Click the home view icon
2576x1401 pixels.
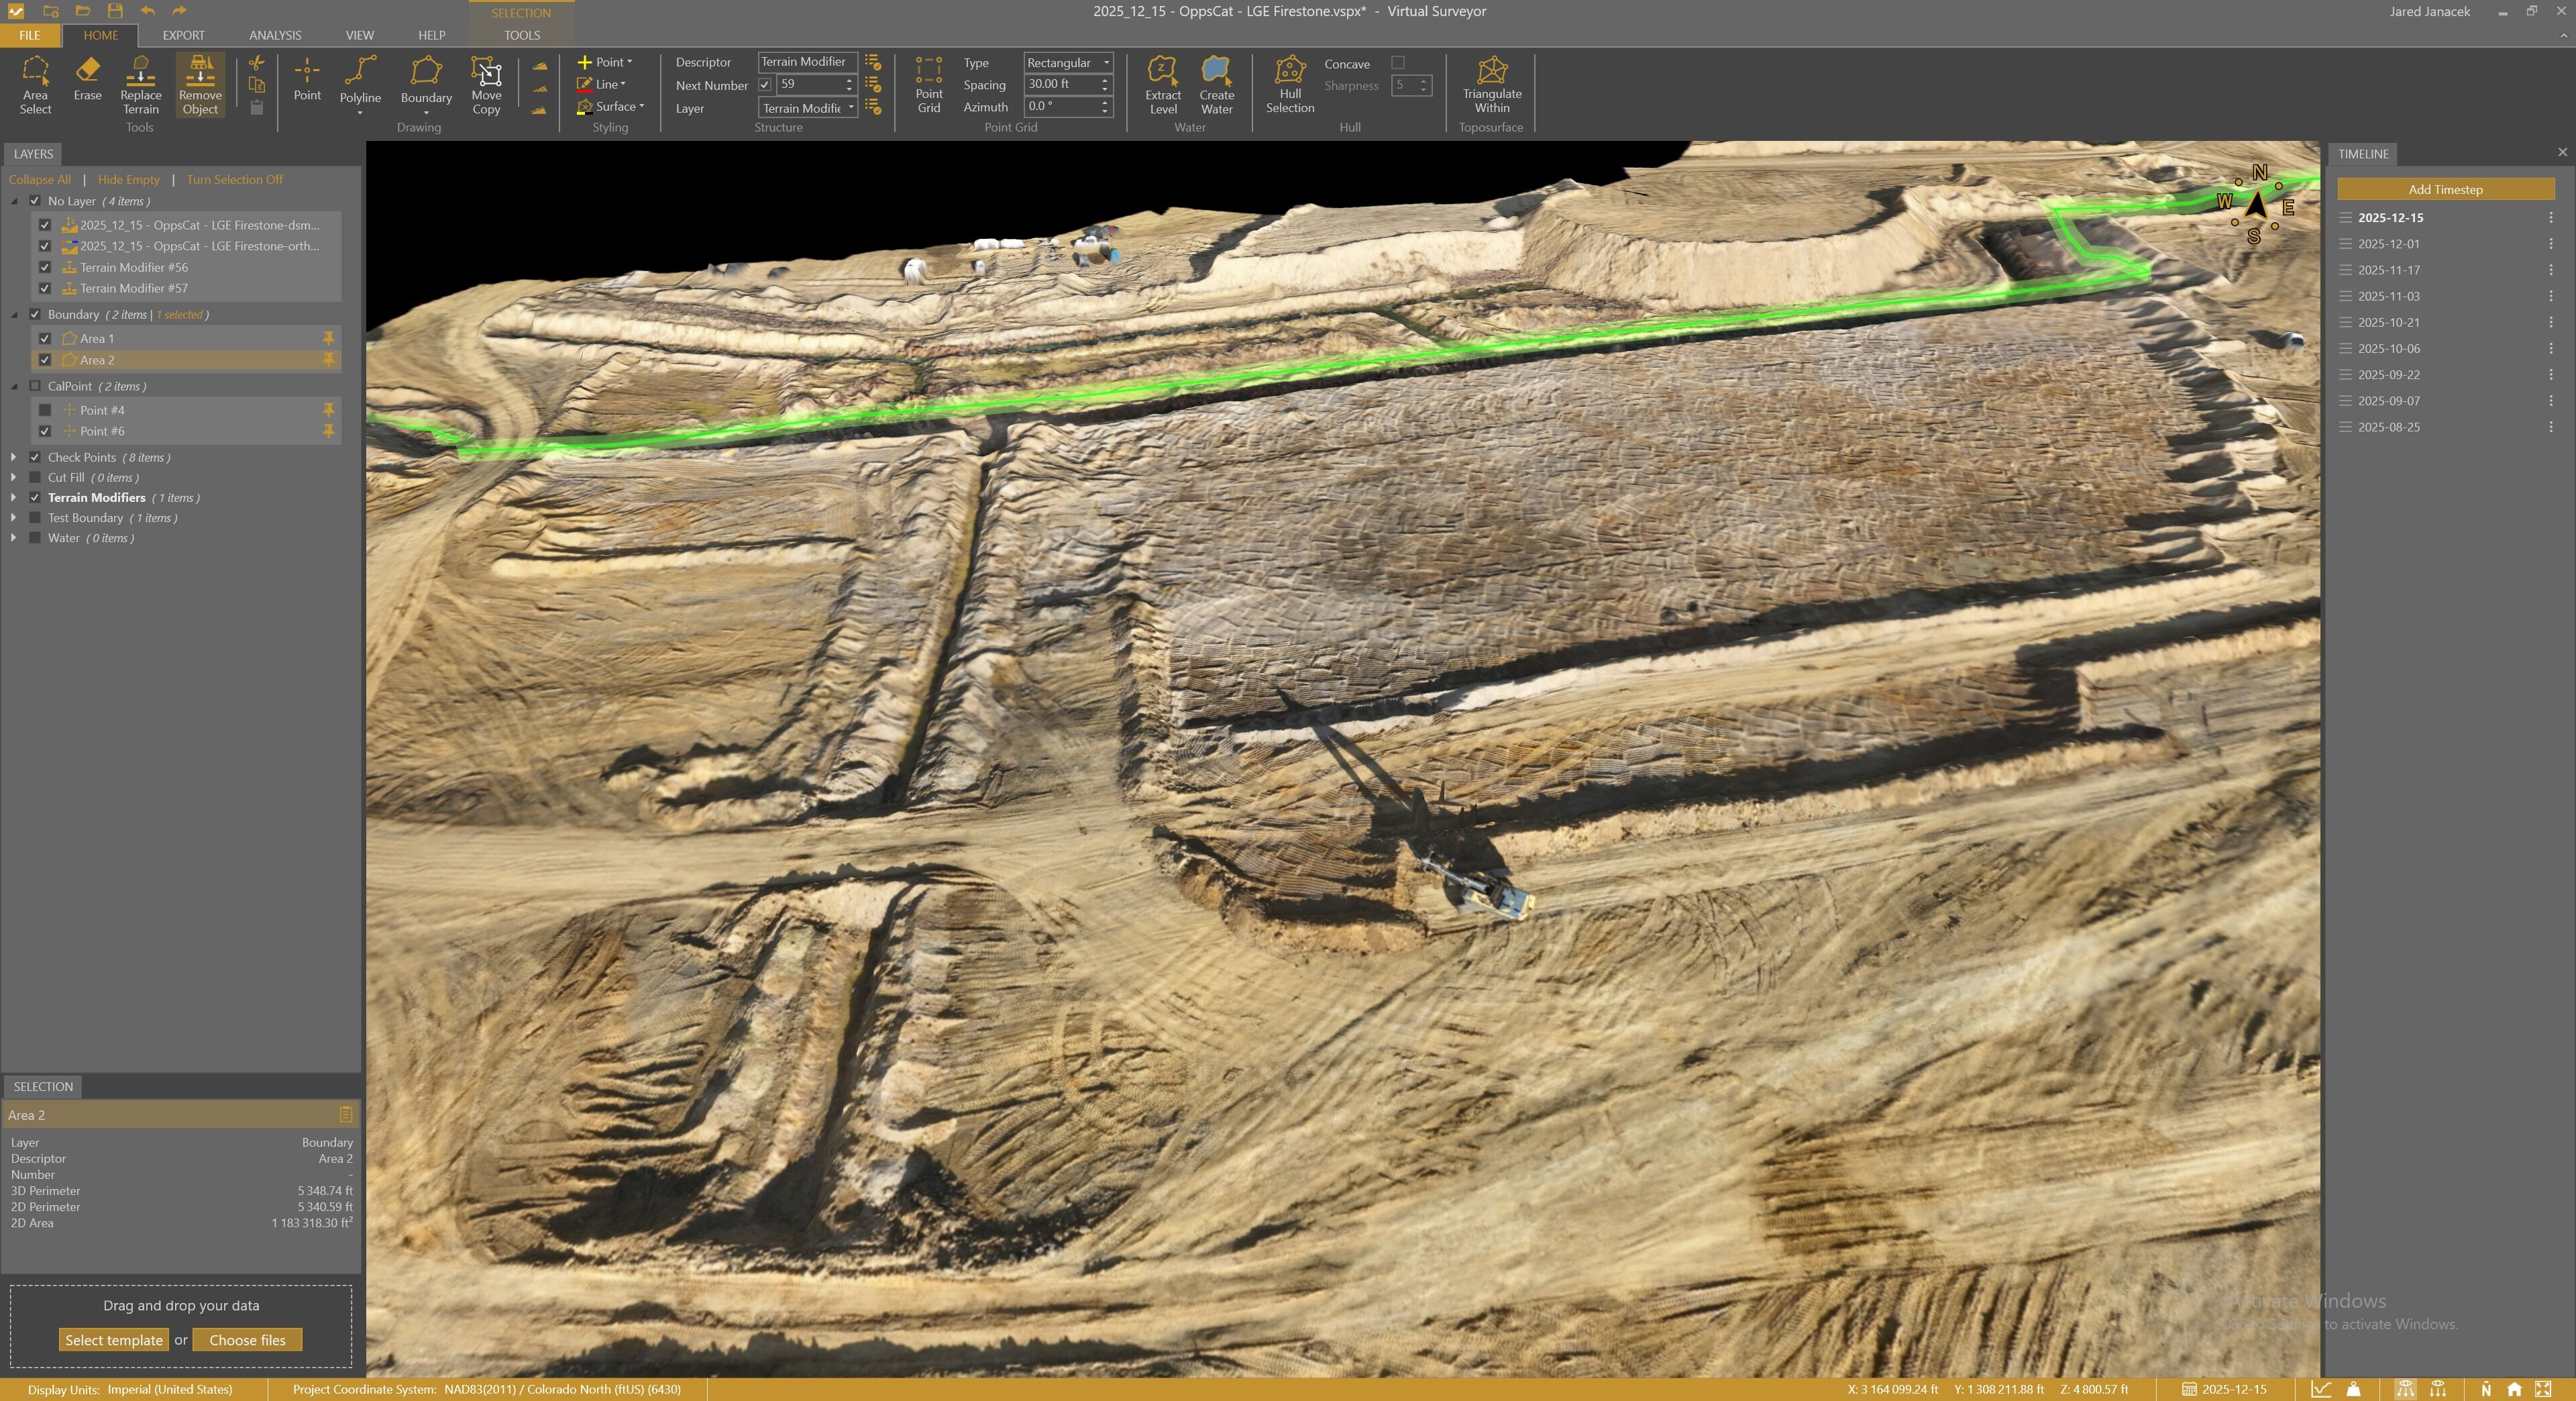(x=2514, y=1389)
